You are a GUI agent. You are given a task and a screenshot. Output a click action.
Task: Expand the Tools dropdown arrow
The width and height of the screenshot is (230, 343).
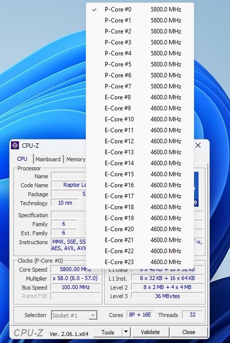[126, 333]
